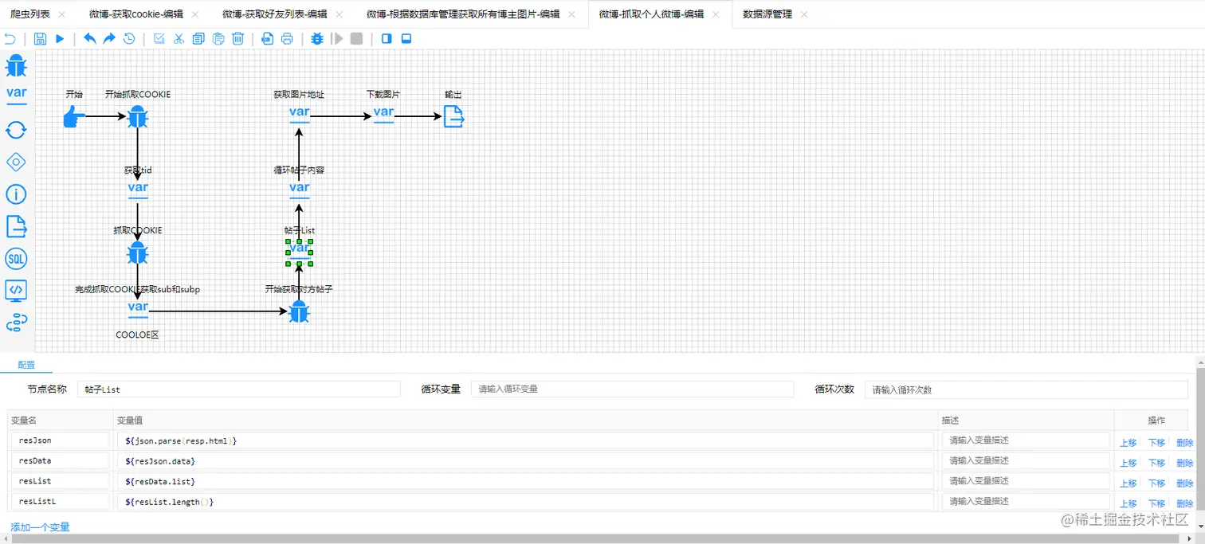This screenshot has width=1205, height=544.
Task: Click 添加一个变量 link
Action: tap(40, 527)
